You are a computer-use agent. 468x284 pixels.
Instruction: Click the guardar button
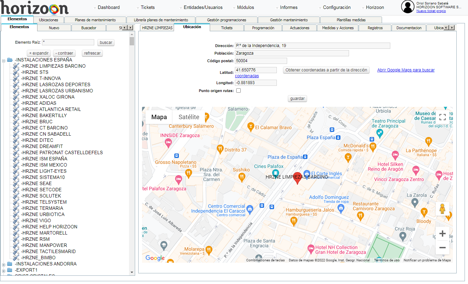click(297, 99)
